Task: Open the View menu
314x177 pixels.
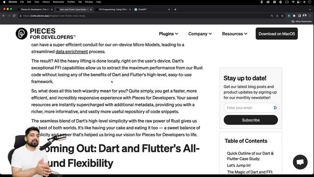Action: (x=37, y=2)
